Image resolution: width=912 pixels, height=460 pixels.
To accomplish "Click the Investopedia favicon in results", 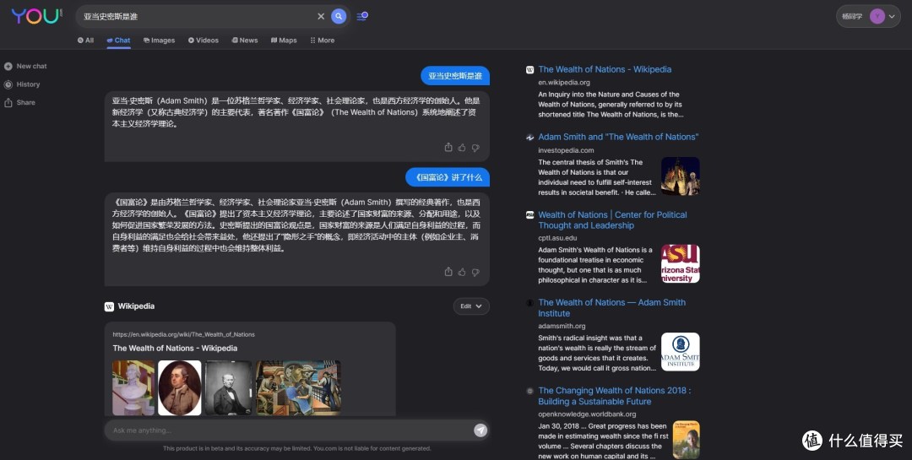I will 529,138.
